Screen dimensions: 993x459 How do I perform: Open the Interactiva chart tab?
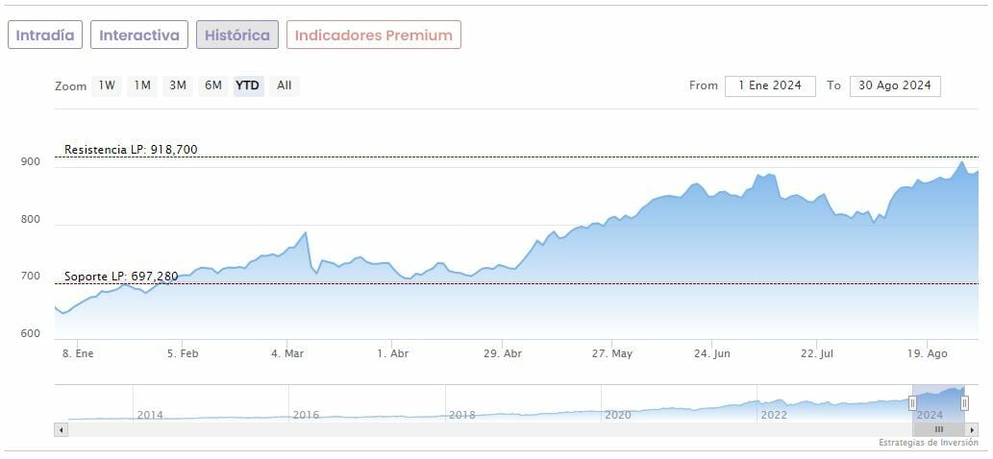[139, 35]
